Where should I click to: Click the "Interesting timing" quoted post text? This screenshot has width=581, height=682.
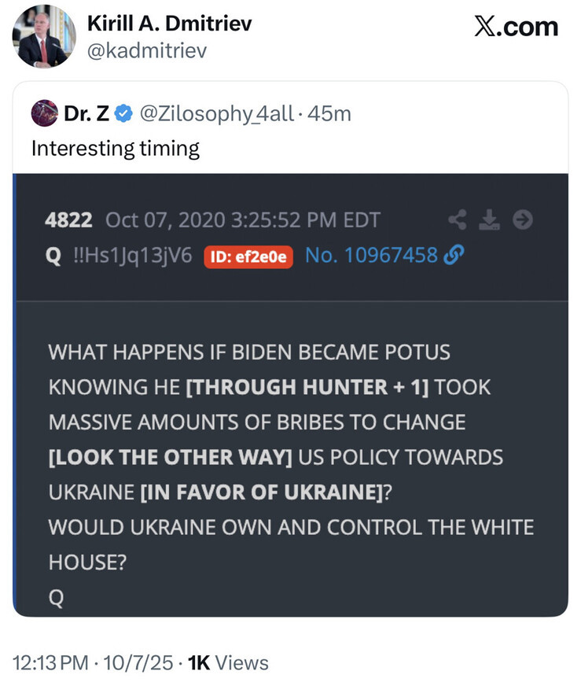(x=116, y=149)
